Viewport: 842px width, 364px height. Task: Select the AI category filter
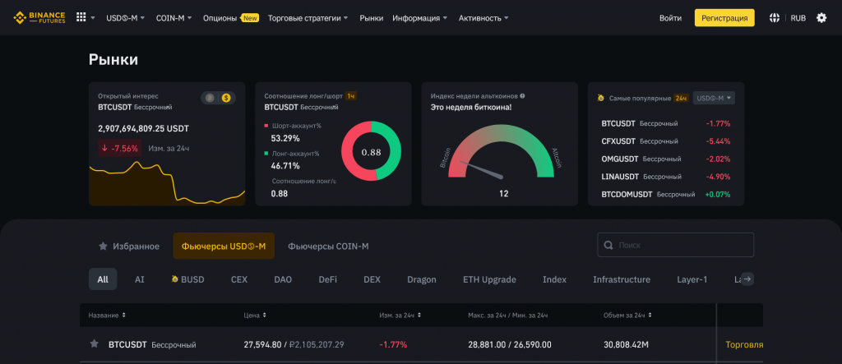(x=140, y=279)
